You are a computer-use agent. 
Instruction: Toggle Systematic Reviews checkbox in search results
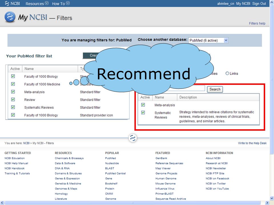(x=143, y=112)
